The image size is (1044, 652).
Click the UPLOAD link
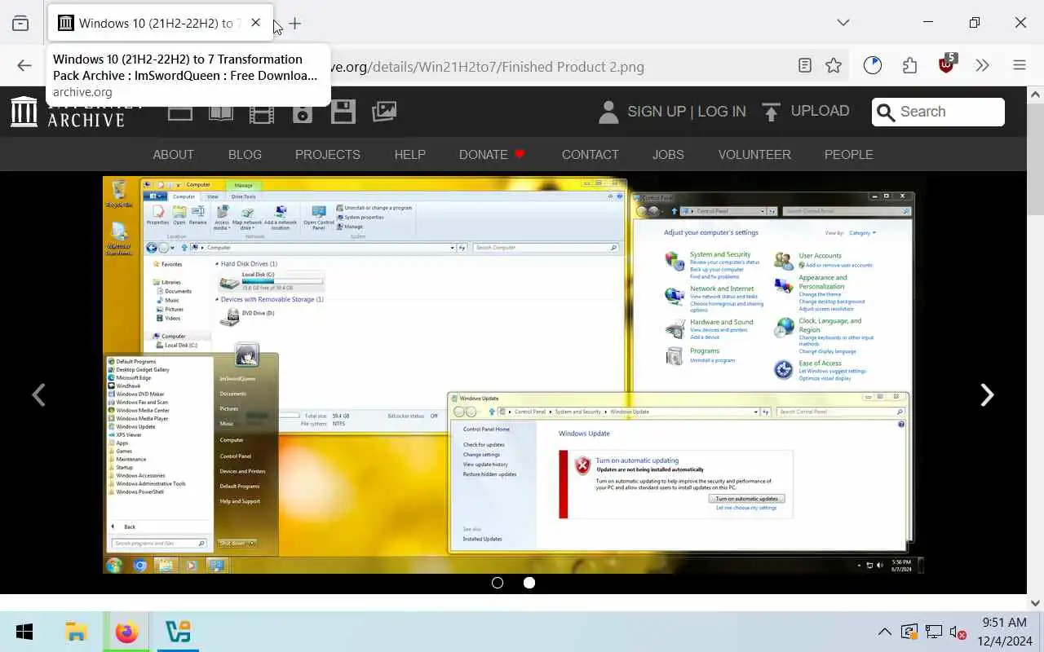click(x=806, y=112)
